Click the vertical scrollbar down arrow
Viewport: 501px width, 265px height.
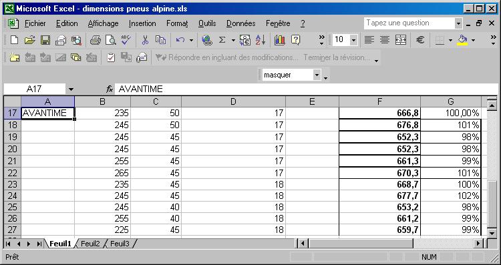coord(492,234)
